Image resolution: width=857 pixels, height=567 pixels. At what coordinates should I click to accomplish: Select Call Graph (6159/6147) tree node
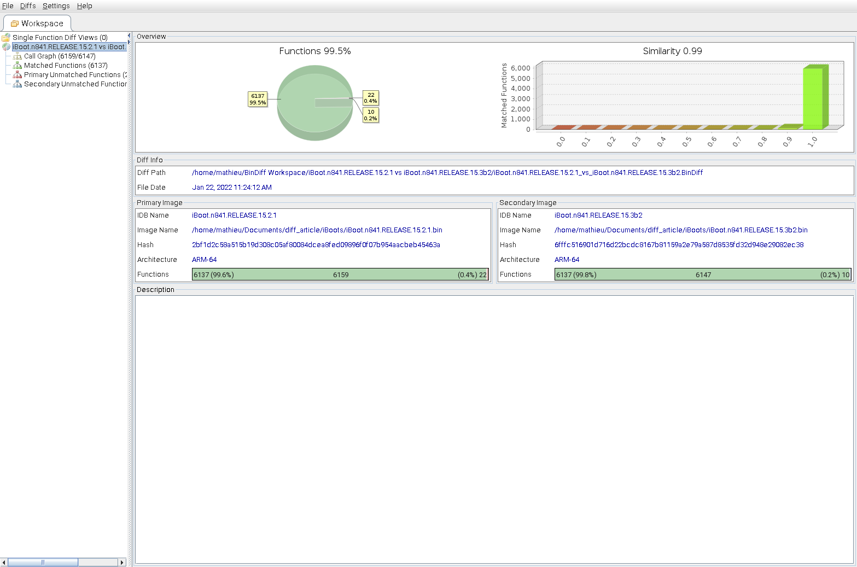(60, 56)
